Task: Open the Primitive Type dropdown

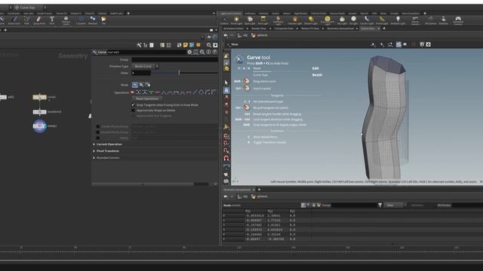Action: tap(146, 66)
